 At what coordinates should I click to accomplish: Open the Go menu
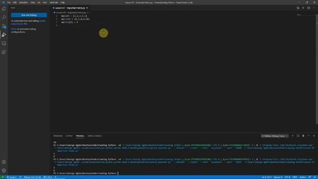tap(39, 2)
